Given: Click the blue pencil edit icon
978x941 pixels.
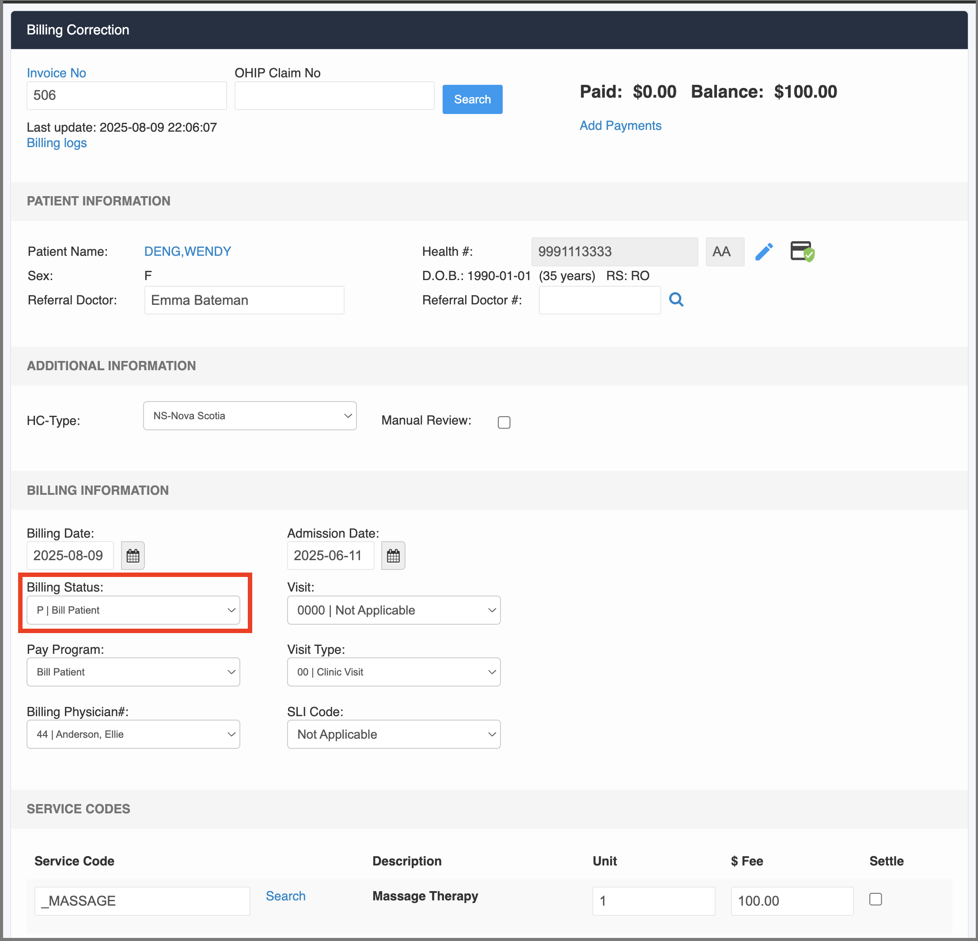Looking at the screenshot, I should (x=764, y=252).
